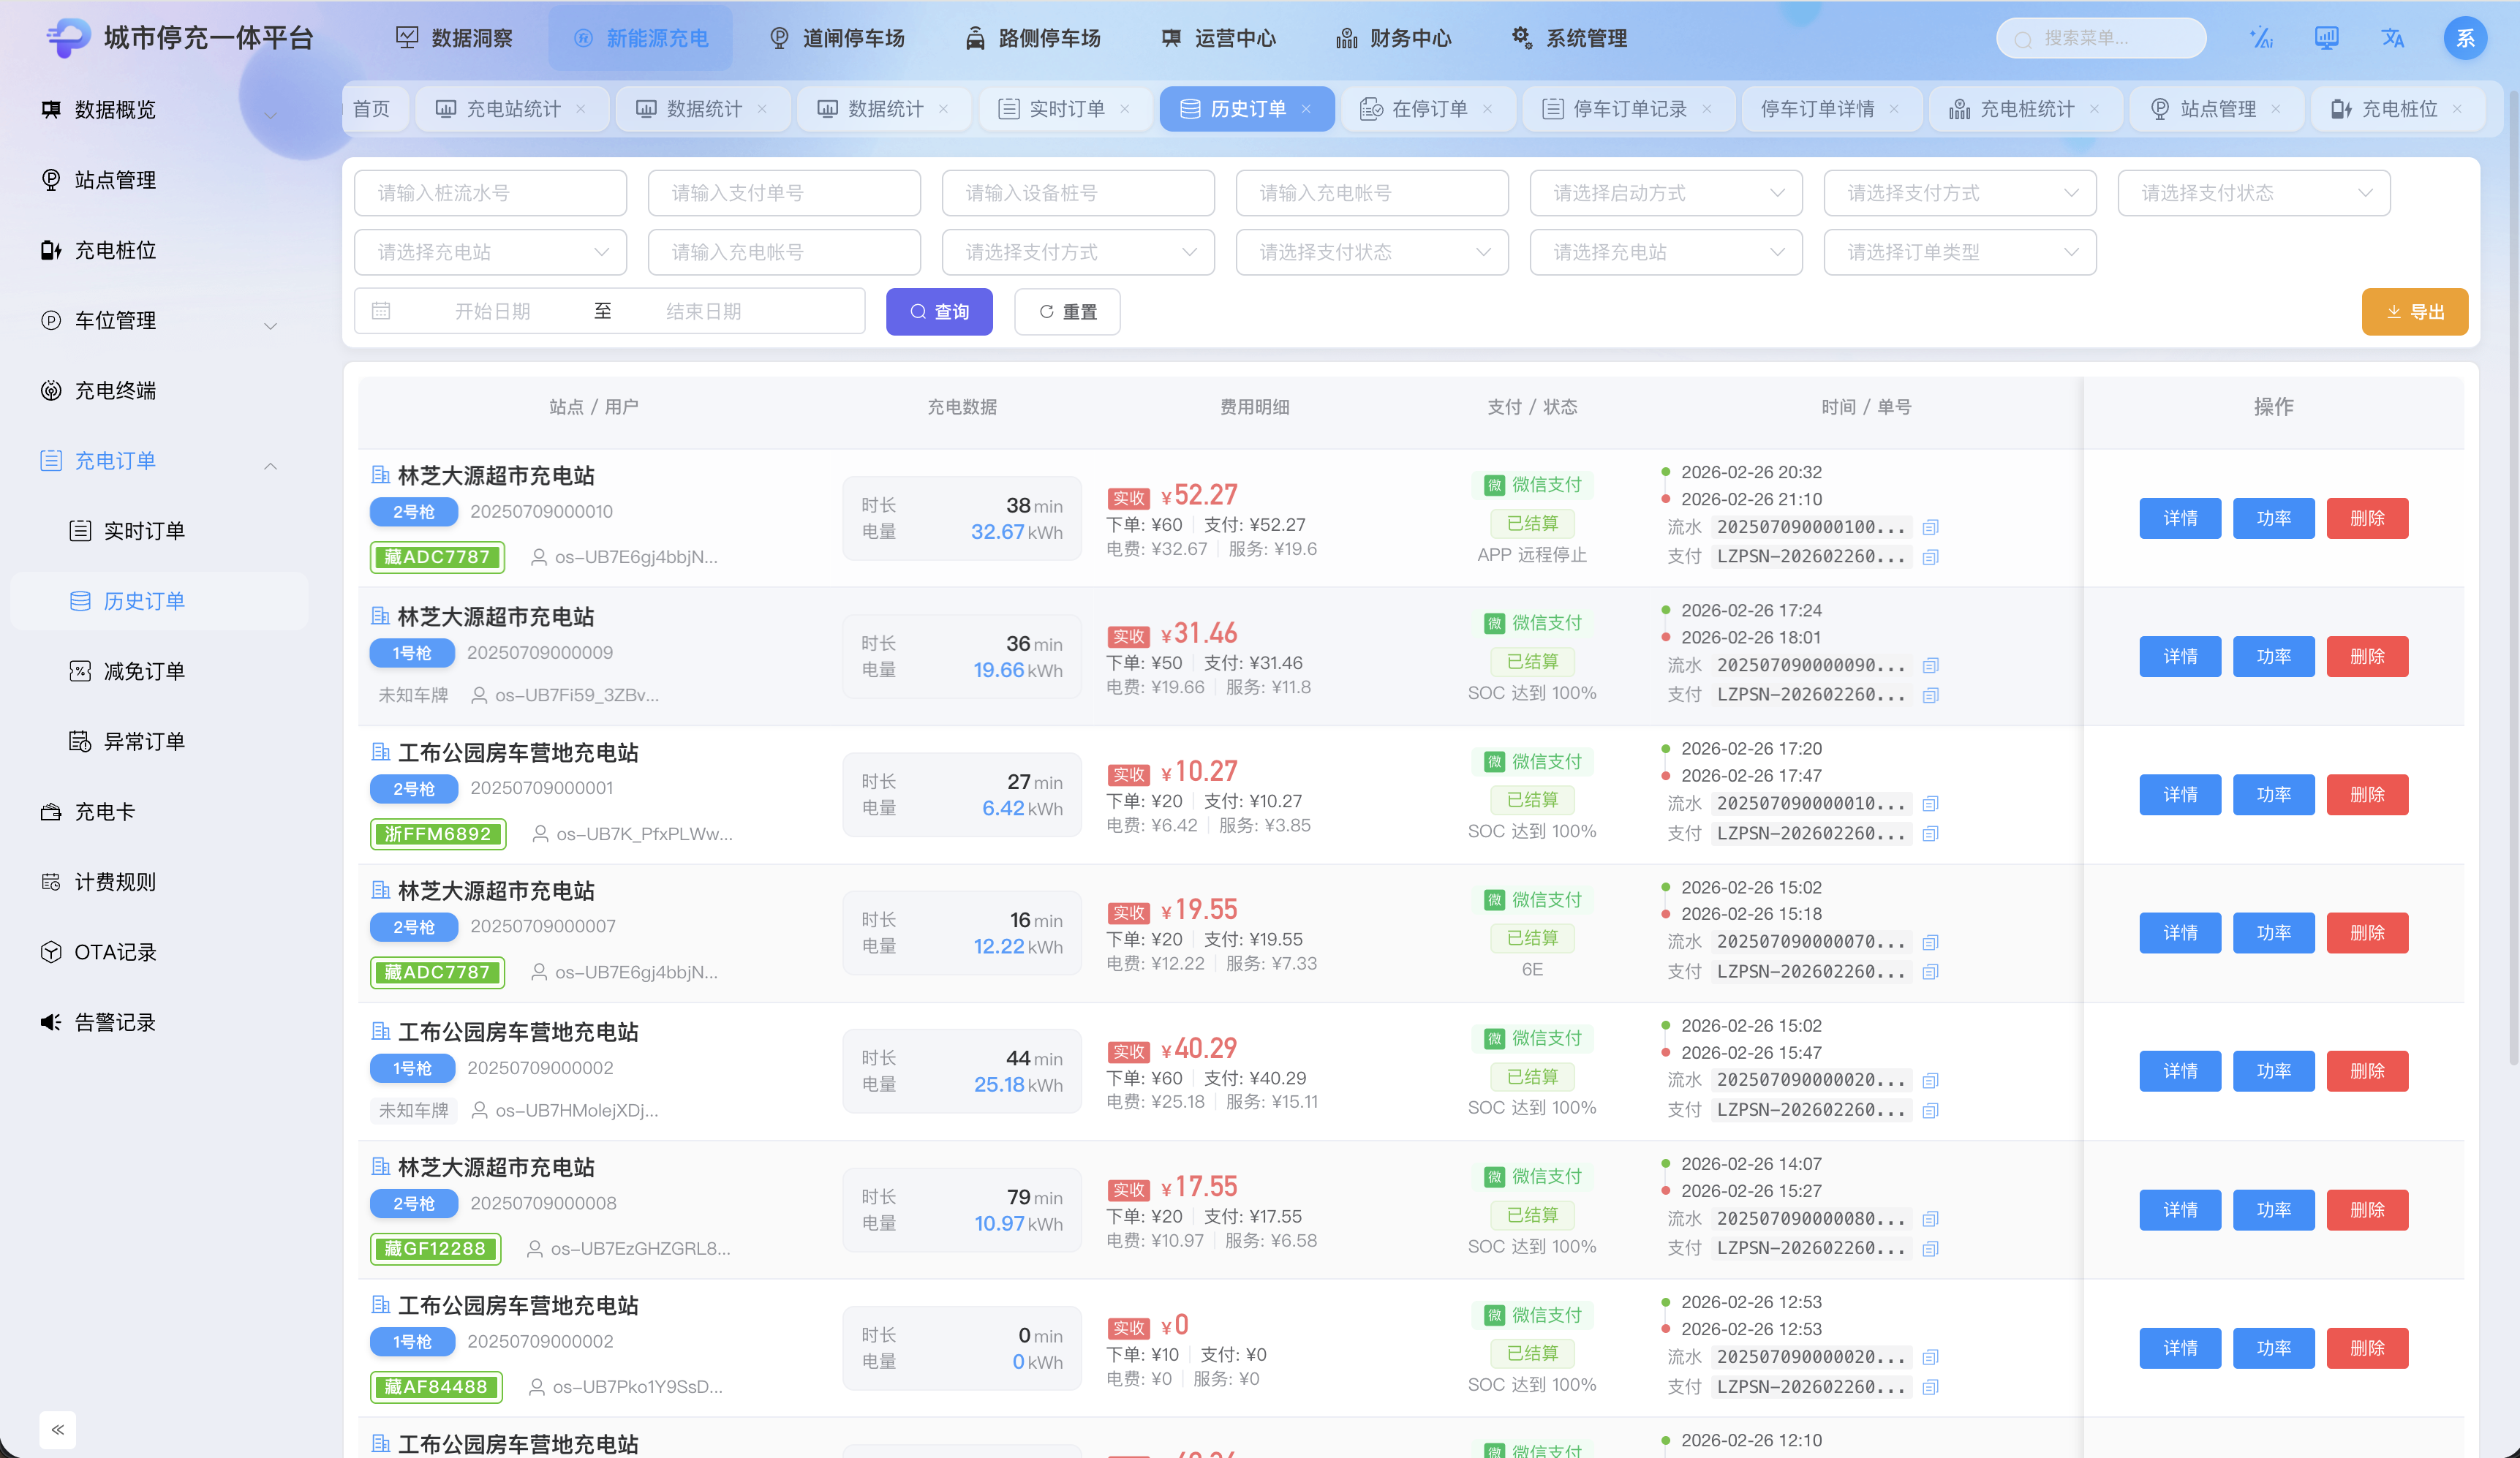Copy the first order's serial number
Image resolution: width=2520 pixels, height=1458 pixels.
pos(1931,527)
